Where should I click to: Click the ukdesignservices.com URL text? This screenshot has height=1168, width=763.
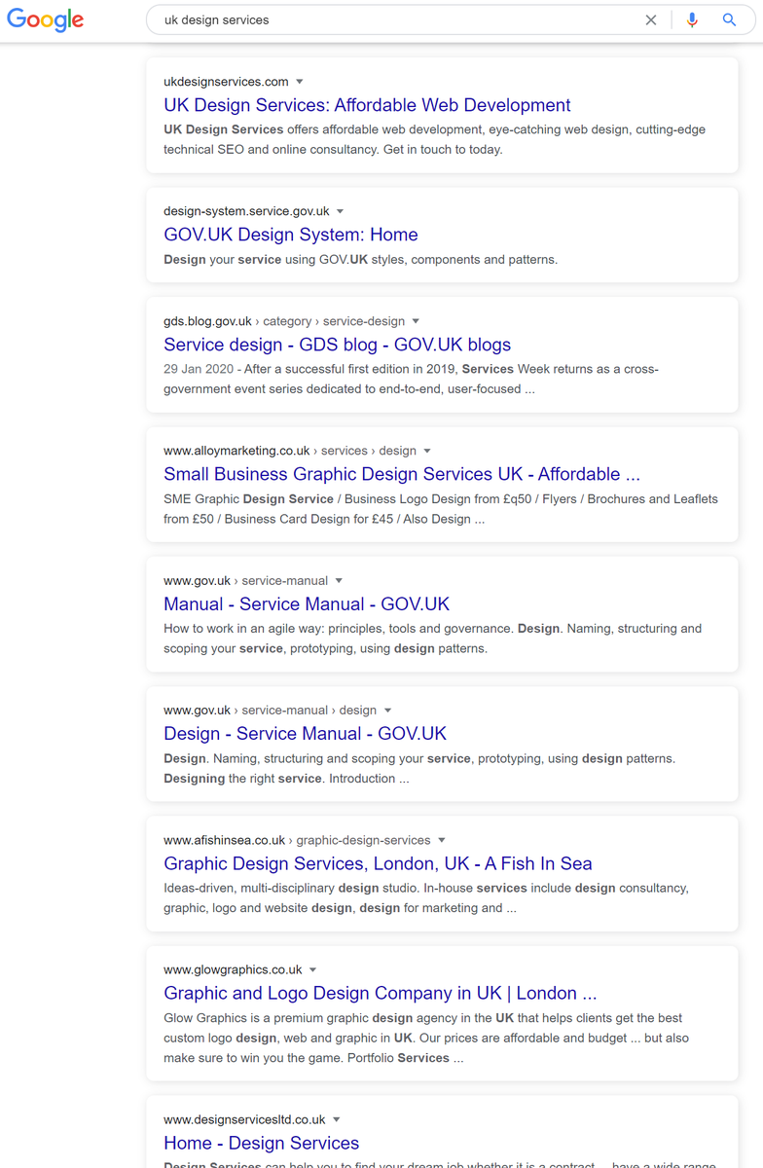(x=226, y=82)
